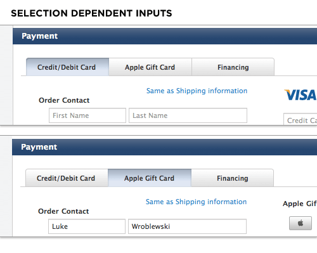This screenshot has height=253, width=317.
Task: Click the bottom Order Contact label
Action: pos(63,211)
